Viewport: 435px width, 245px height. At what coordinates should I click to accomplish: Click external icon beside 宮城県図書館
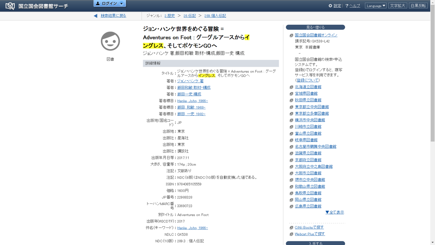[x=291, y=94]
